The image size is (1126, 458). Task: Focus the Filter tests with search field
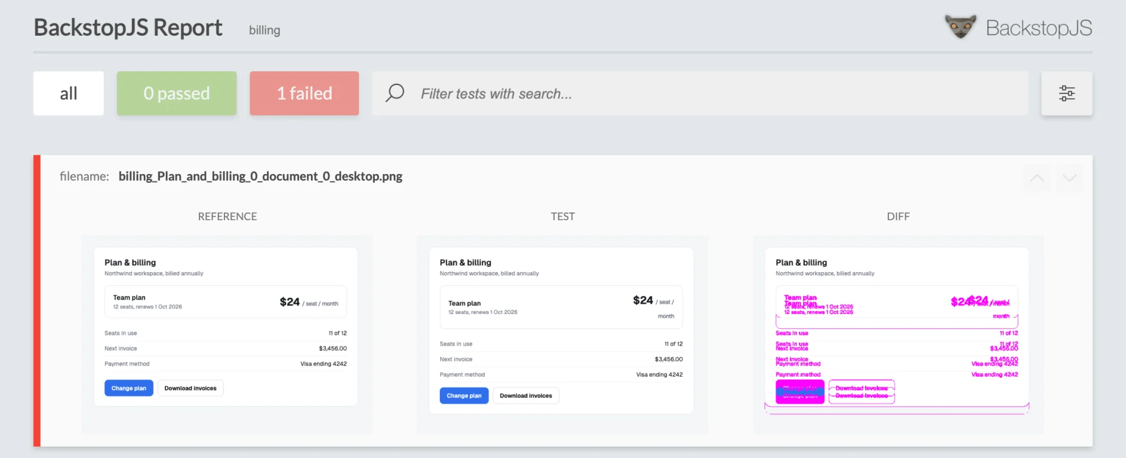(700, 93)
